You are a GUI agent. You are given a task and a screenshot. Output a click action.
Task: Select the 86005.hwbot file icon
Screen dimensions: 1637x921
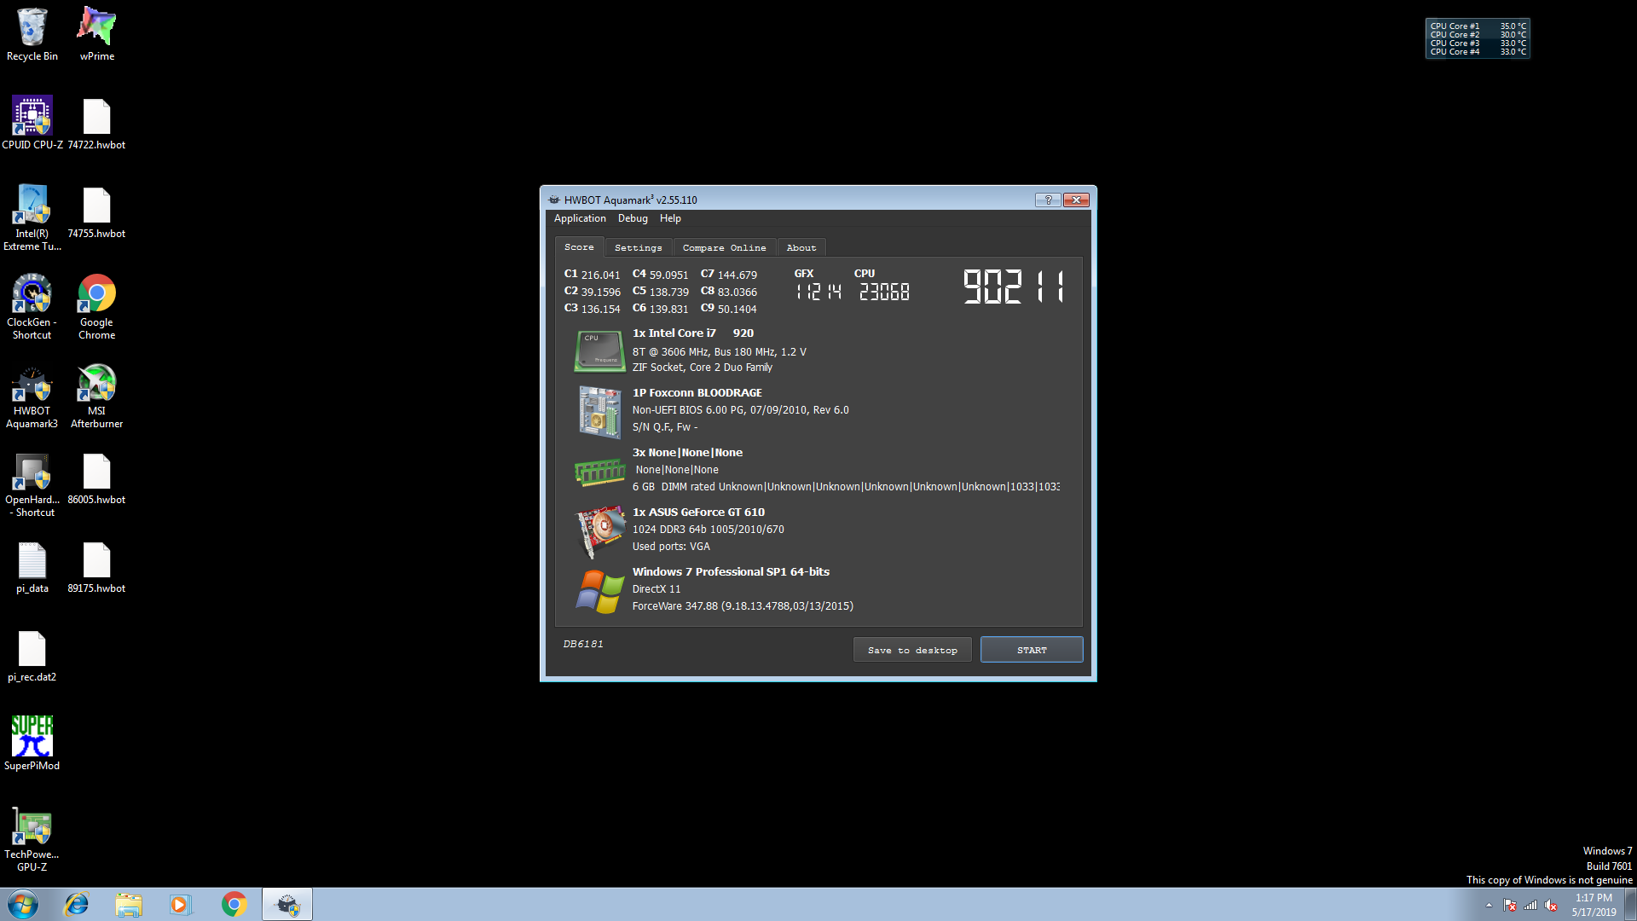[x=96, y=479]
